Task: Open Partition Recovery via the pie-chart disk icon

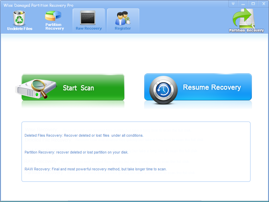Action: 54,16
